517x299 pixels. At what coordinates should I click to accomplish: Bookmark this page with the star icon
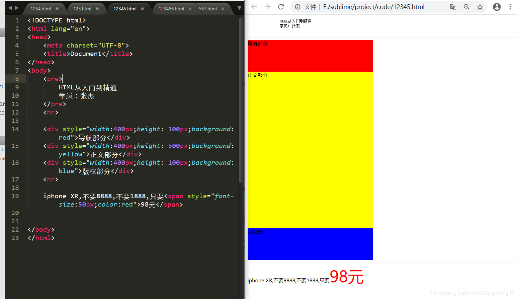pyautogui.click(x=480, y=7)
